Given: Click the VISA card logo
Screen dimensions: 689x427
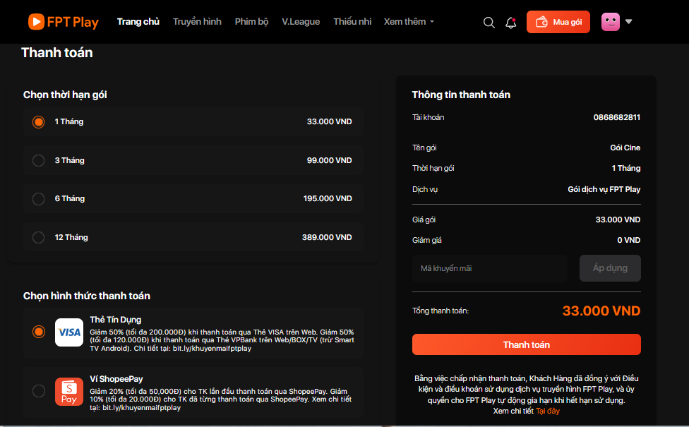Looking at the screenshot, I should pos(69,332).
